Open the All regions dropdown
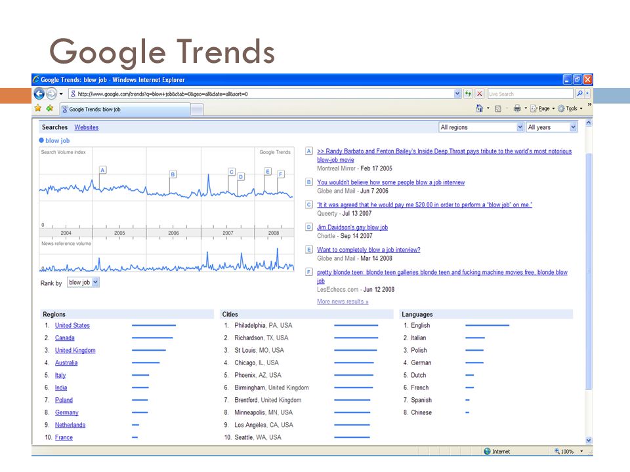 [x=481, y=127]
